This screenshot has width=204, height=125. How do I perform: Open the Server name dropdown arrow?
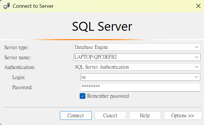197,57
